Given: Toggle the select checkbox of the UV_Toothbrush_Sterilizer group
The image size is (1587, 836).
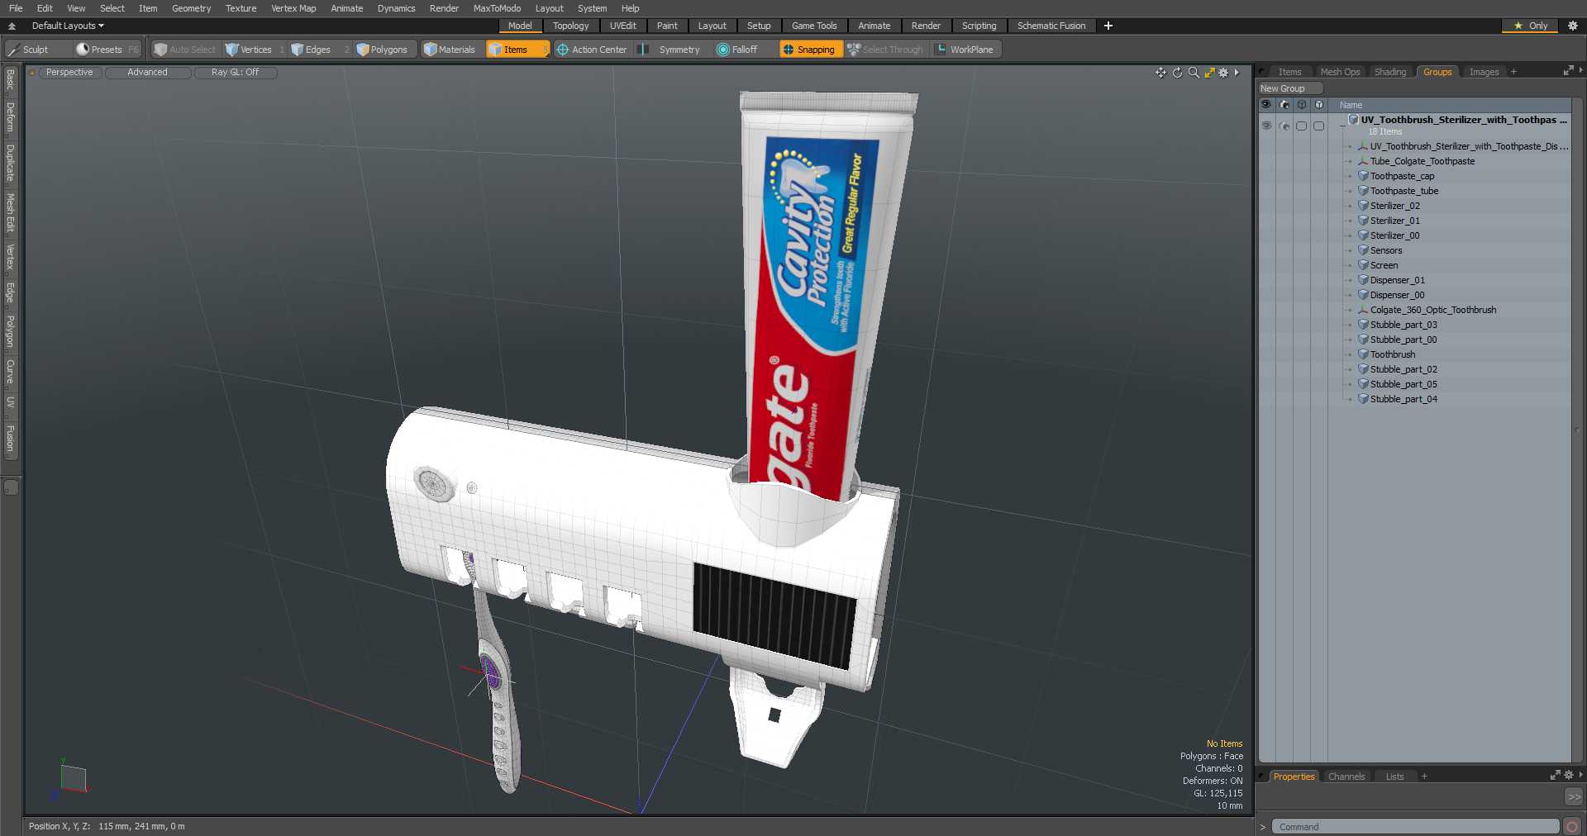Looking at the screenshot, I should [x=1301, y=126].
